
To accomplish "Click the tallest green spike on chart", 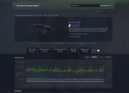I will point(69,63).
